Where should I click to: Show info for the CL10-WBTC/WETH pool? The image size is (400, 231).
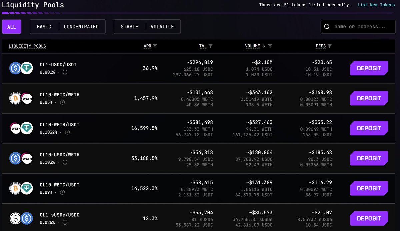pos(63,102)
